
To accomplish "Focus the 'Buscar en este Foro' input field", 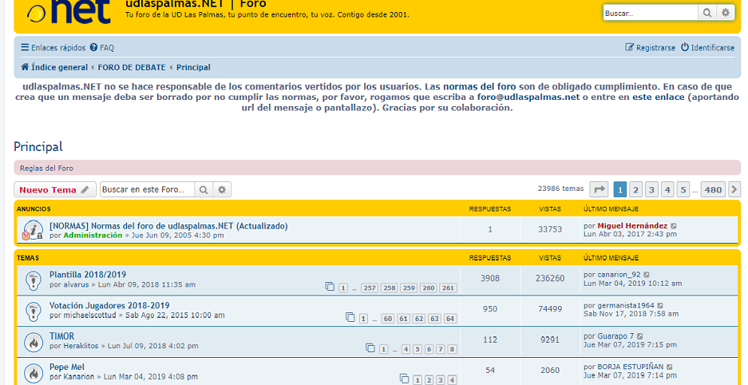I will [x=148, y=190].
